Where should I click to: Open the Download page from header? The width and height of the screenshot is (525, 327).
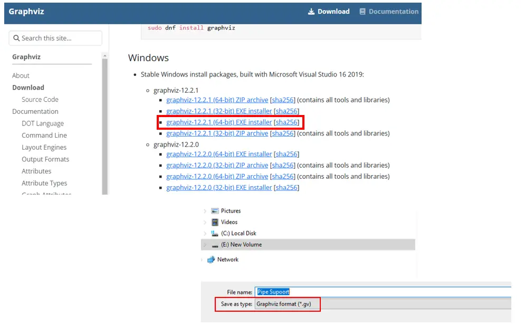tap(329, 12)
